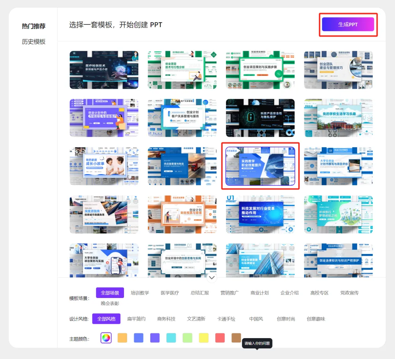This screenshot has width=395, height=359.
Task: Open the 热门推荐 sidebar tab
Action: point(34,26)
